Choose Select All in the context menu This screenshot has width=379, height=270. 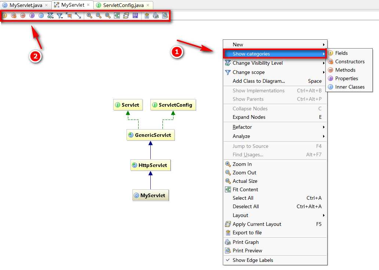275,198
